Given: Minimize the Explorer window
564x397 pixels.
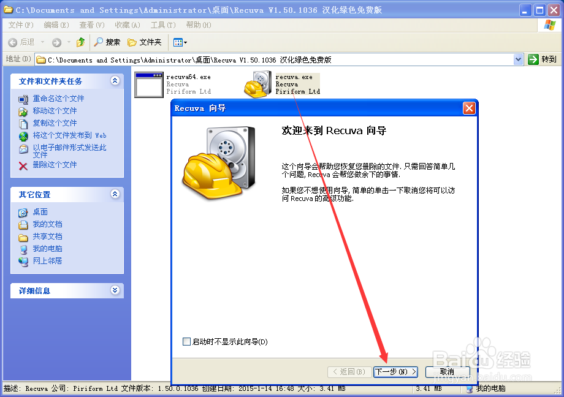Looking at the screenshot, I should tap(525, 10).
